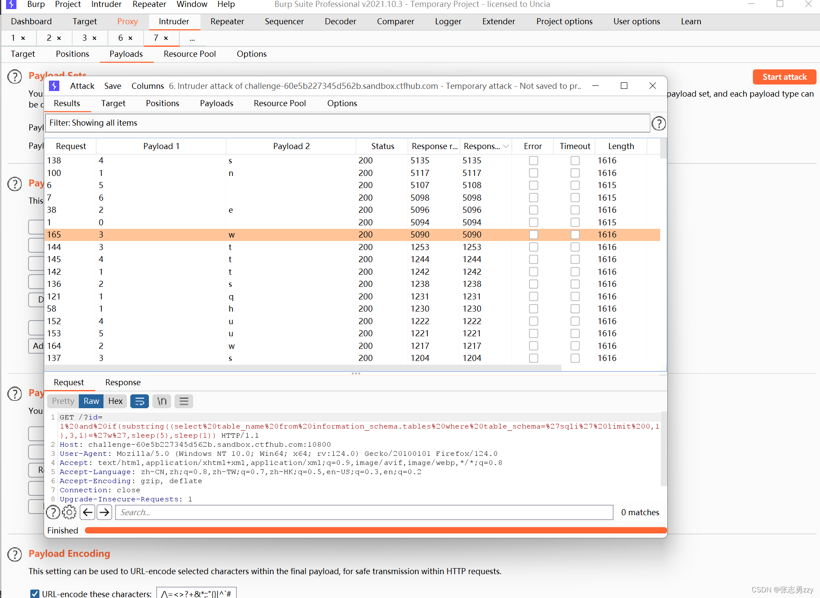Click the help icon beside the filter bar

(659, 123)
